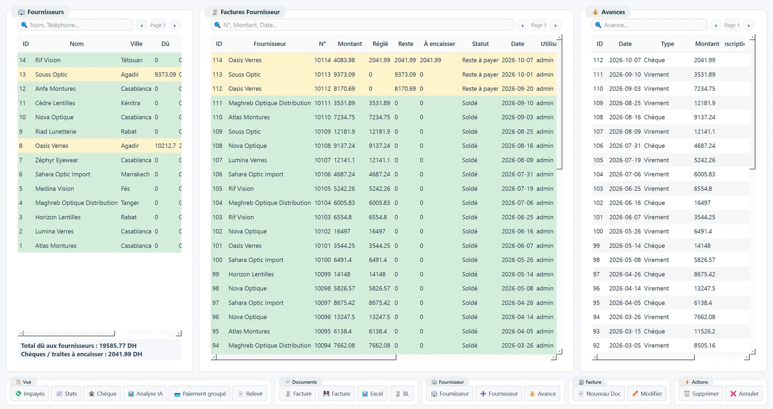The width and height of the screenshot is (773, 409).
Task: Open Paiement groupé
Action: (x=200, y=394)
